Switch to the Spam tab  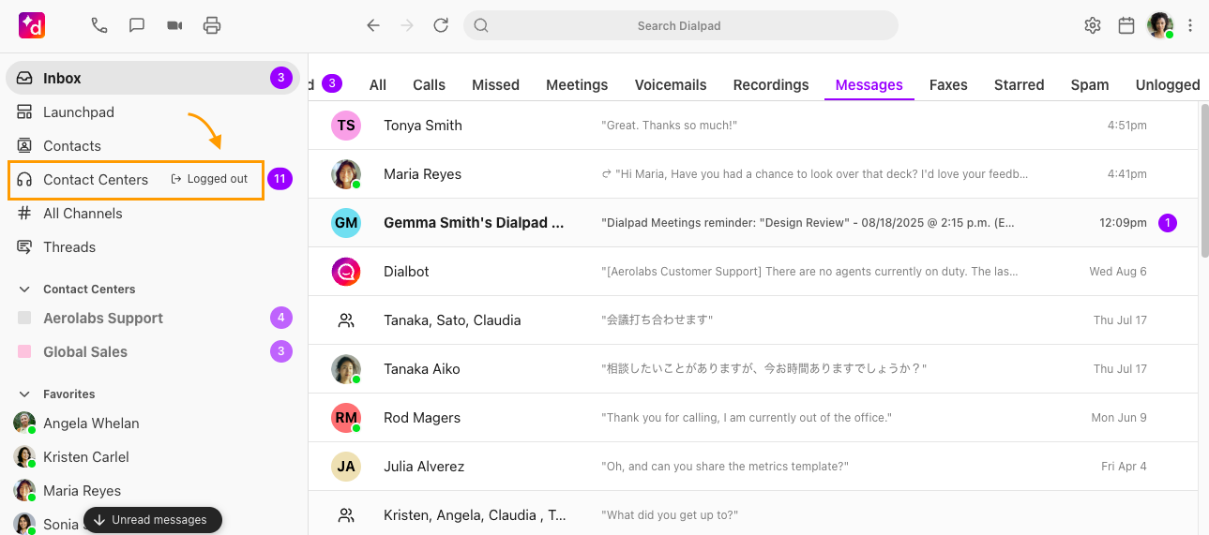pos(1090,84)
